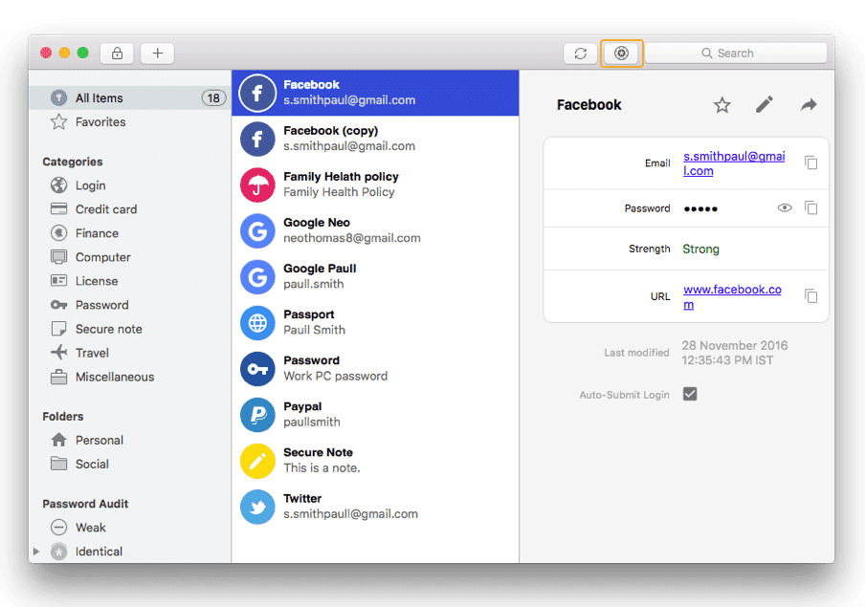
Task: Select the License category
Action: click(129, 281)
